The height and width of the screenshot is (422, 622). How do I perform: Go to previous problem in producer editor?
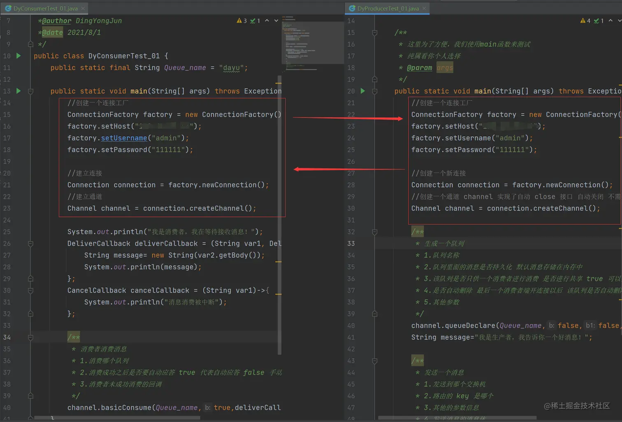610,21
